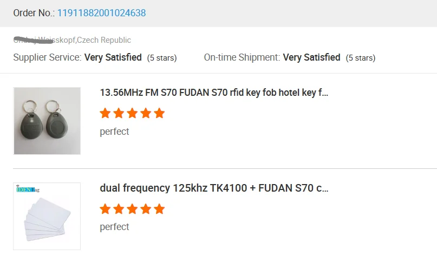Click the first star of the key fob rating
Image resolution: width=437 pixels, height=262 pixels.
pos(105,113)
